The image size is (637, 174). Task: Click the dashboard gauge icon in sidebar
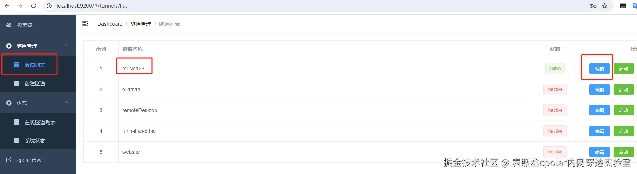(x=9, y=25)
